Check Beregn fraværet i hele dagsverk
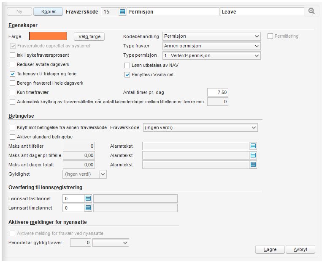This screenshot has height=262, width=322. 13,83
